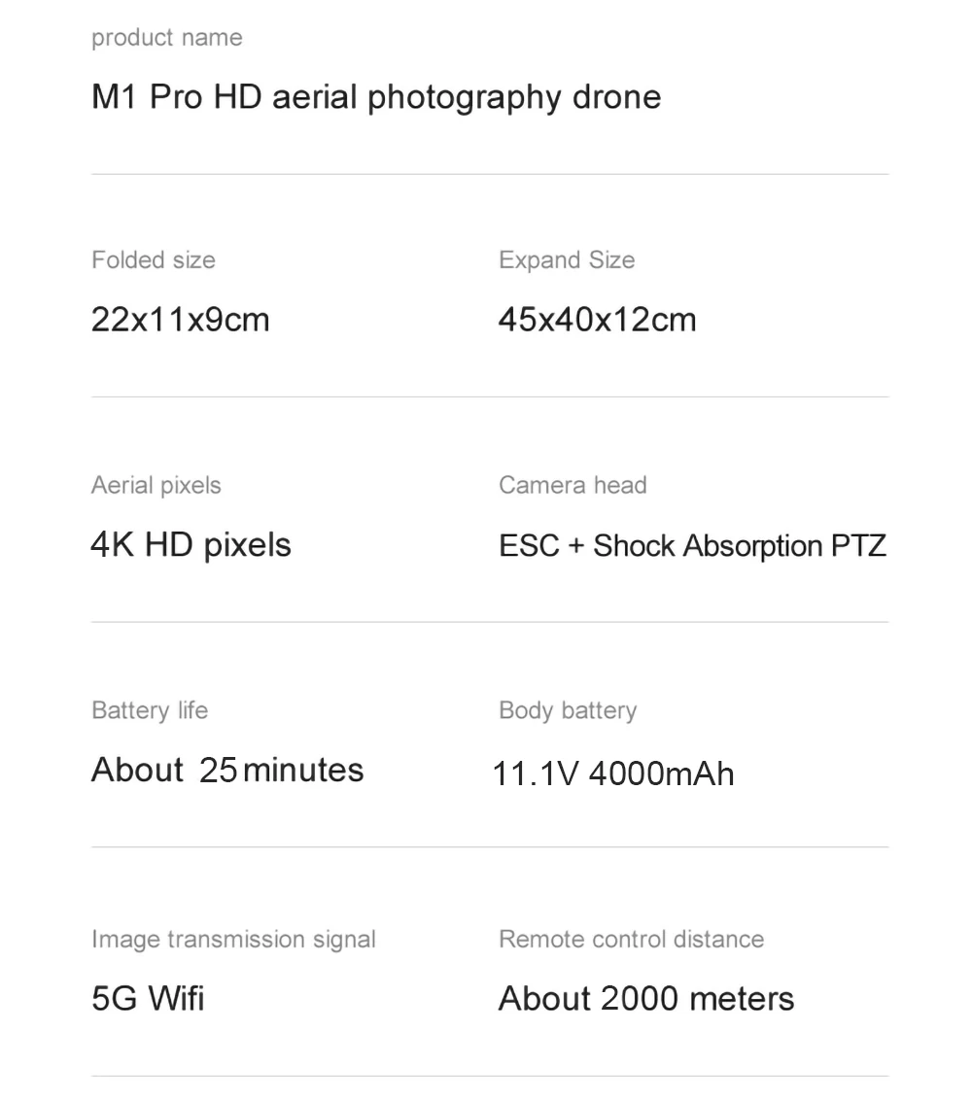Select the '5G Wifi' value

[x=148, y=999]
